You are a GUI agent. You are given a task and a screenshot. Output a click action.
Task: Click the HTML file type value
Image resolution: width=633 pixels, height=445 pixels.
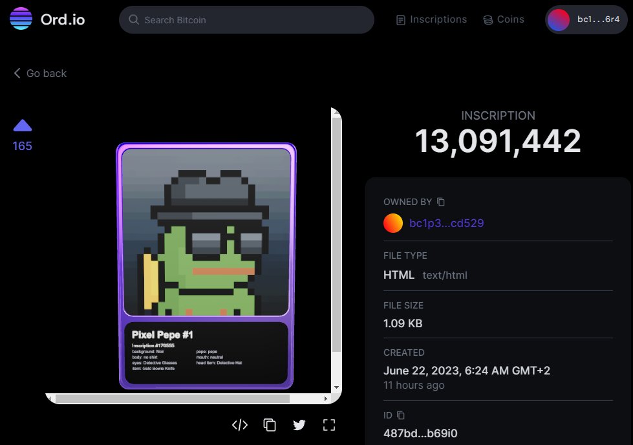coord(399,275)
